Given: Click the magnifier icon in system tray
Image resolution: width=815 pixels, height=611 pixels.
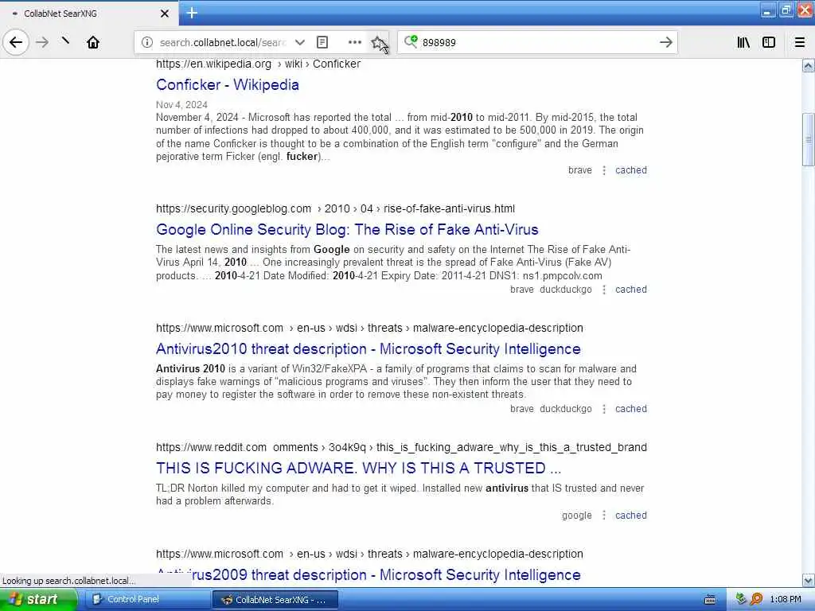Looking at the screenshot, I should 756,599.
